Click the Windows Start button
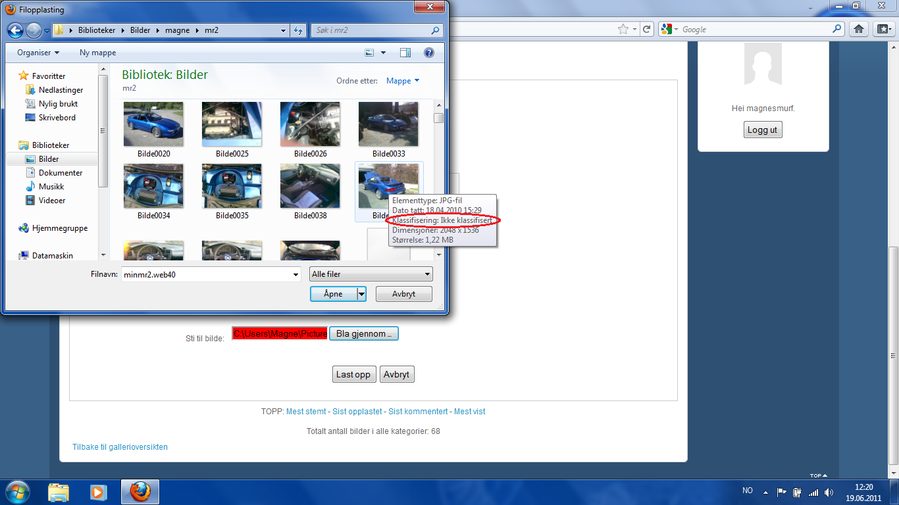Image resolution: width=899 pixels, height=505 pixels. (x=16, y=491)
